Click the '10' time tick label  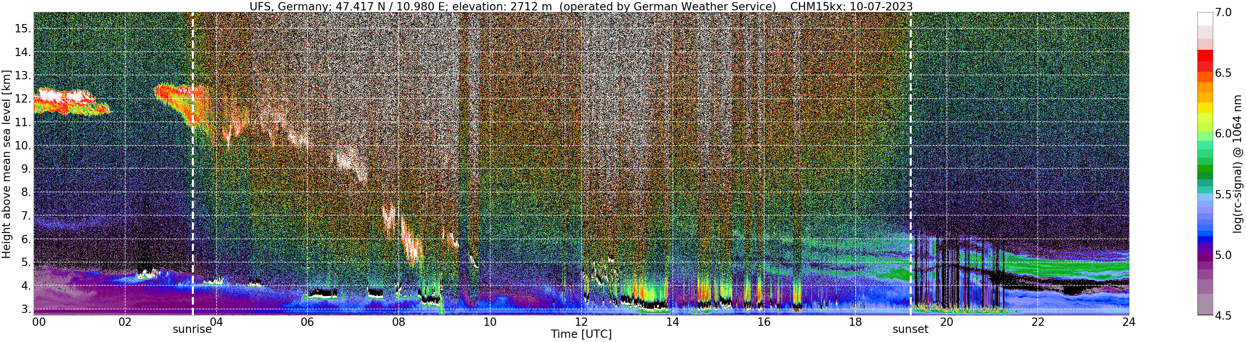tap(490, 322)
